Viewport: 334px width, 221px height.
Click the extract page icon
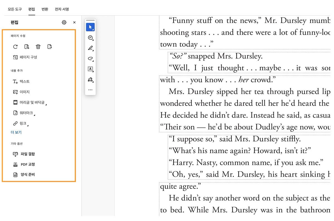[50, 47]
